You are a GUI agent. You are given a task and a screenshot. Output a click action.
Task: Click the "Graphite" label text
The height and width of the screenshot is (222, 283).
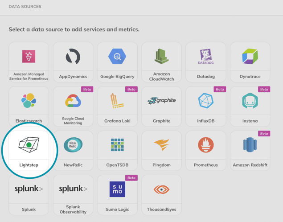(161, 121)
